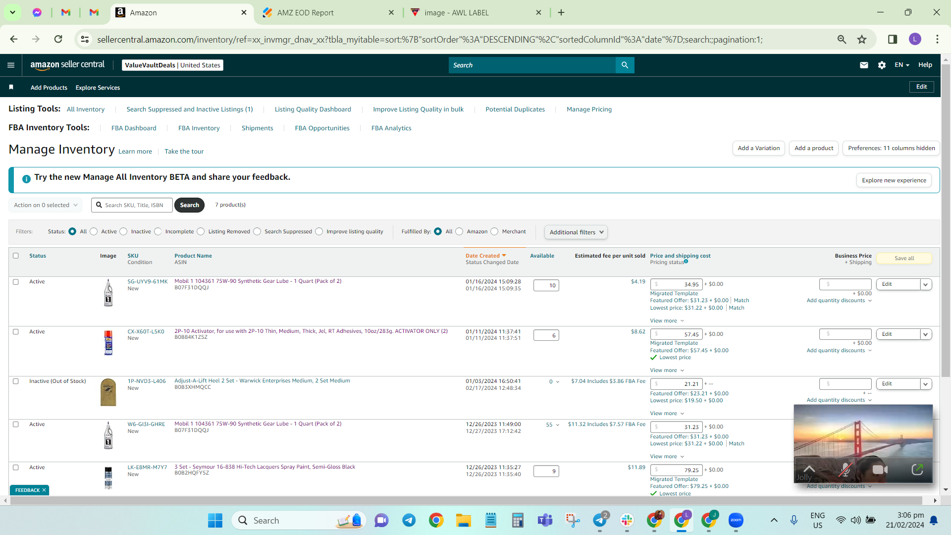Click Explore new experience button
The image size is (951, 535).
tap(894, 180)
